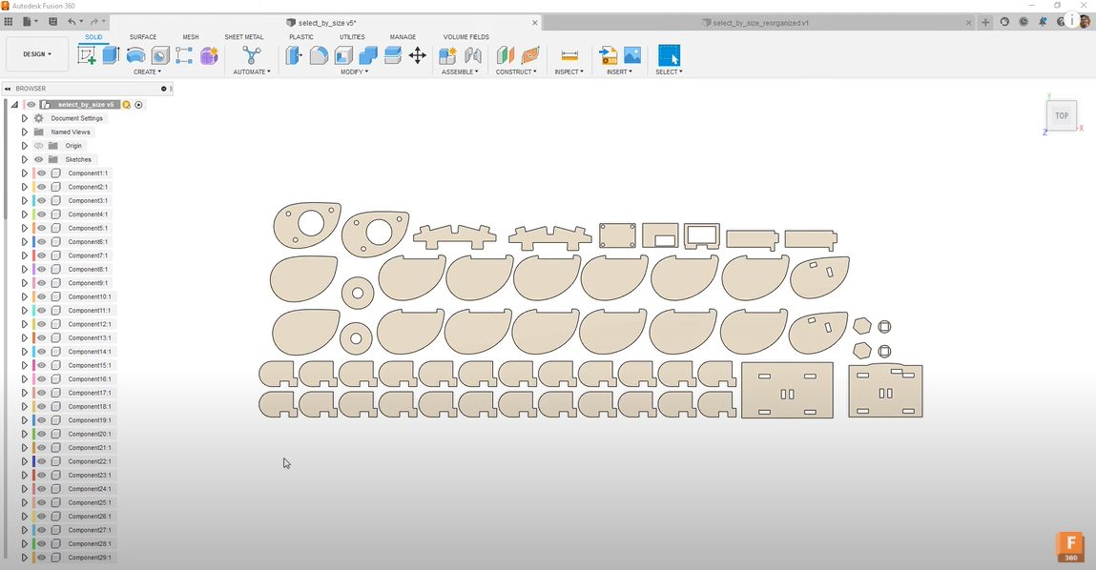This screenshot has width=1096, height=570.
Task: Expand the Document Settings node
Action: click(23, 118)
